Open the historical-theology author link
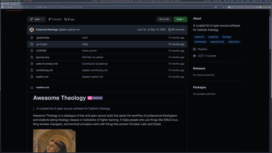The height and width of the screenshot is (153, 272). coord(47,30)
